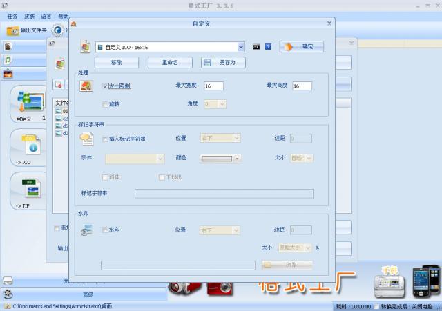Open the 语言 menu
The image size is (442, 311).
46,16
